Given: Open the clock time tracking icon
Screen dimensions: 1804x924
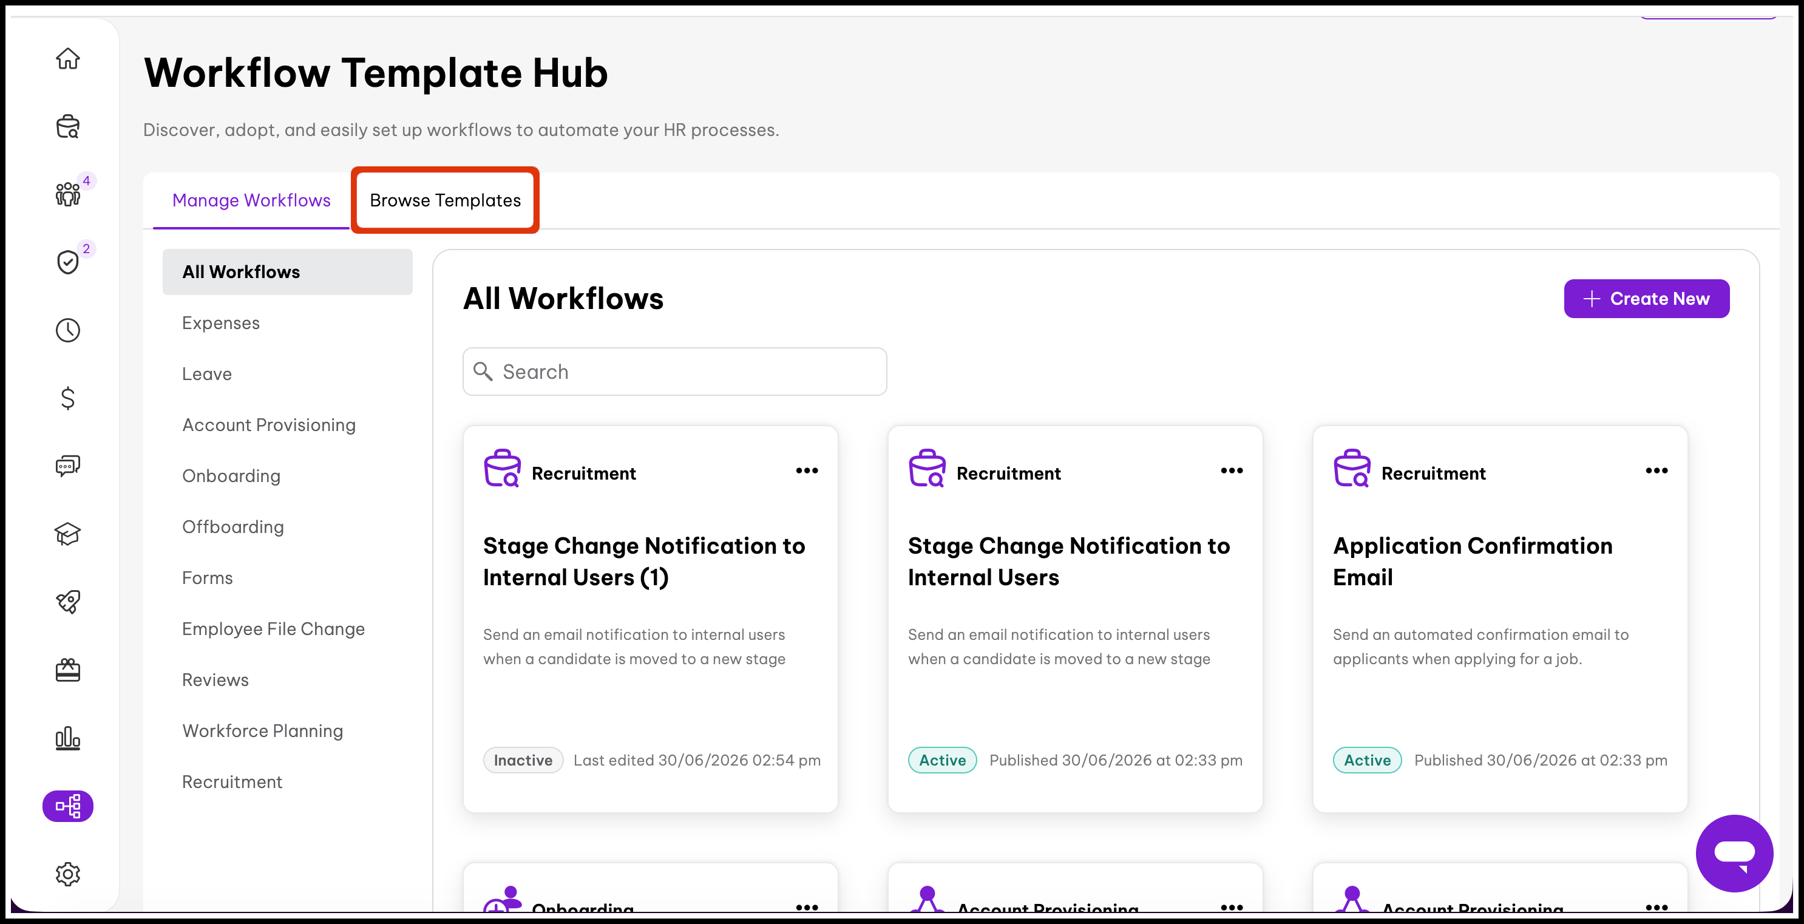Looking at the screenshot, I should click(67, 330).
